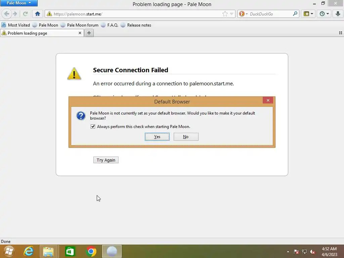The height and width of the screenshot is (258, 344).
Task: Open the F.A.Q. bookmark
Action: click(x=110, y=25)
